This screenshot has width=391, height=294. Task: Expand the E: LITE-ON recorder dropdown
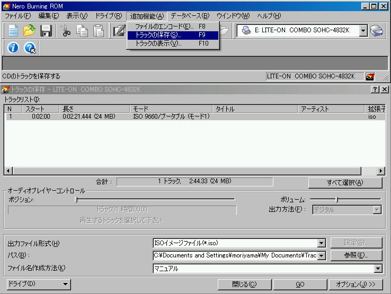coord(363,31)
